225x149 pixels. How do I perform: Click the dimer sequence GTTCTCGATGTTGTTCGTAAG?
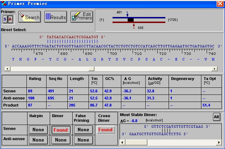[x=177, y=127]
